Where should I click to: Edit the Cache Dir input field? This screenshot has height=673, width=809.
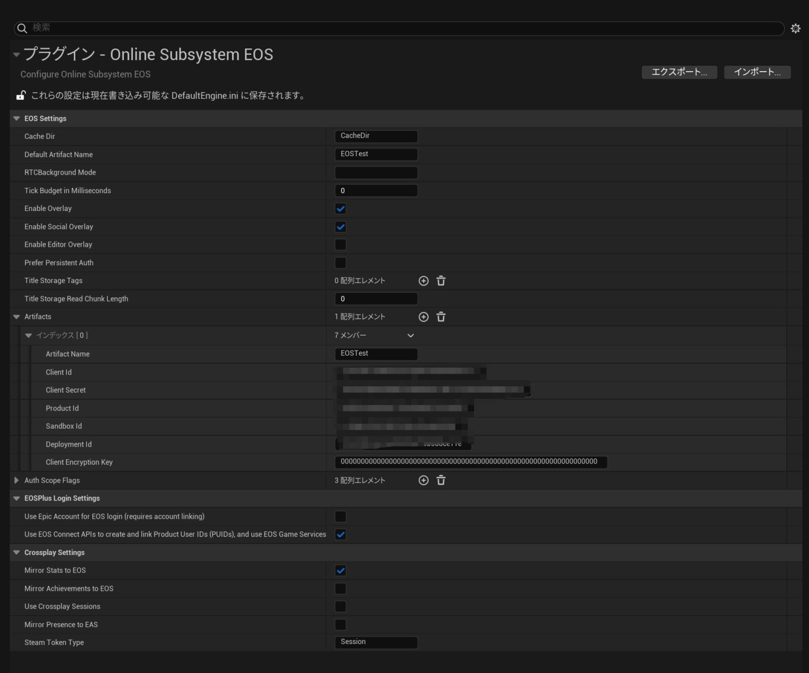point(376,136)
